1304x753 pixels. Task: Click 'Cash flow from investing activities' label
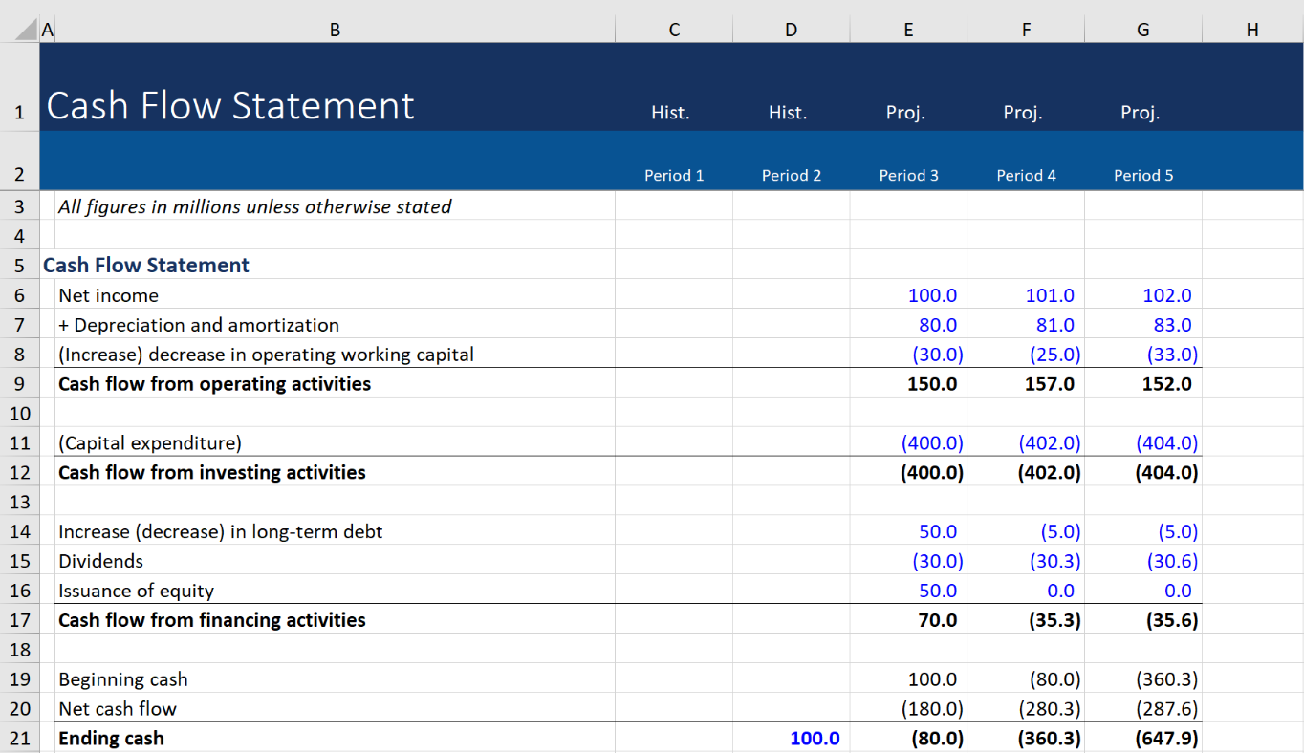[x=212, y=472]
